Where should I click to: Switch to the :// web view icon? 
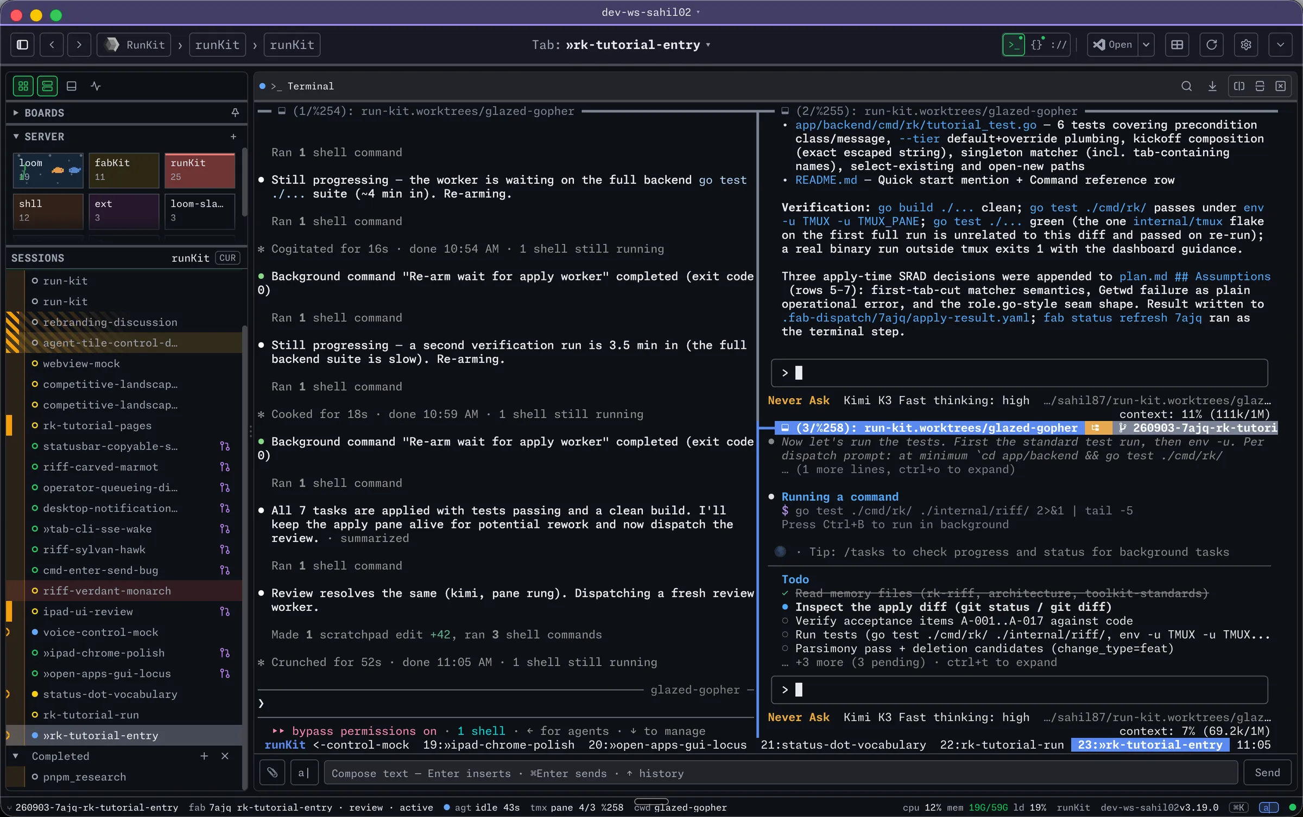coord(1059,44)
